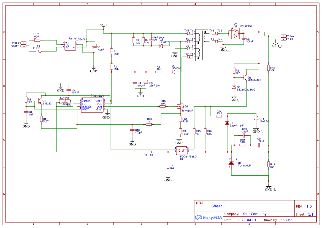Select the FOD817B3SD optocoupler U2
This screenshot has height=228, width=322.
[x=182, y=150]
